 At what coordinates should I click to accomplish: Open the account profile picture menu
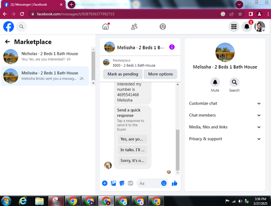click(x=260, y=27)
